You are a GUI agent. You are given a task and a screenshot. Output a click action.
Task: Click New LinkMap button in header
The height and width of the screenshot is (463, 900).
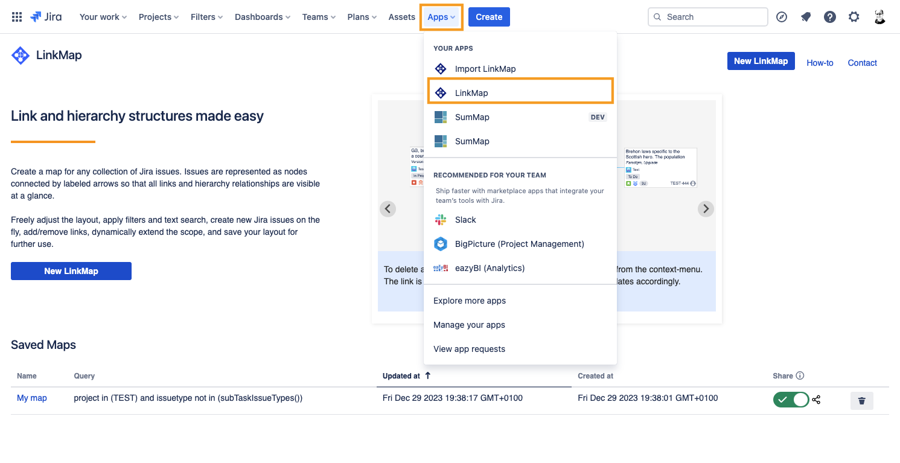coord(761,61)
